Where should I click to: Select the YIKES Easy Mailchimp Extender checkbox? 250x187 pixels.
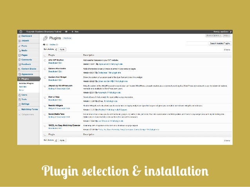click(45, 126)
